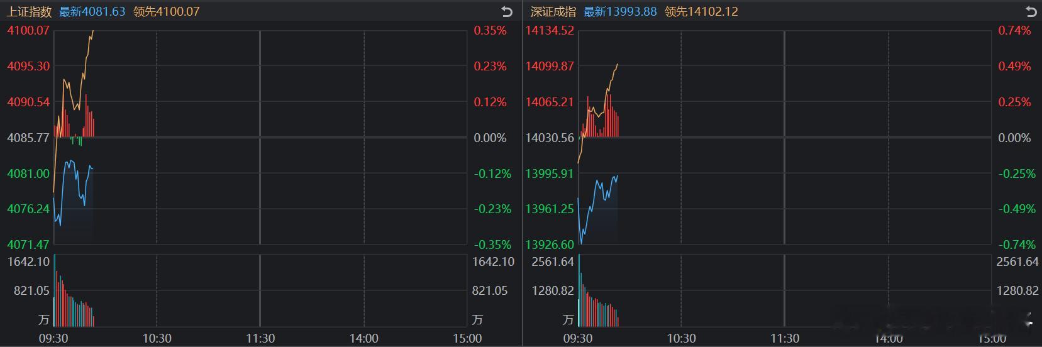Open the 深证成指 title
The image size is (1042, 347).
coord(553,11)
